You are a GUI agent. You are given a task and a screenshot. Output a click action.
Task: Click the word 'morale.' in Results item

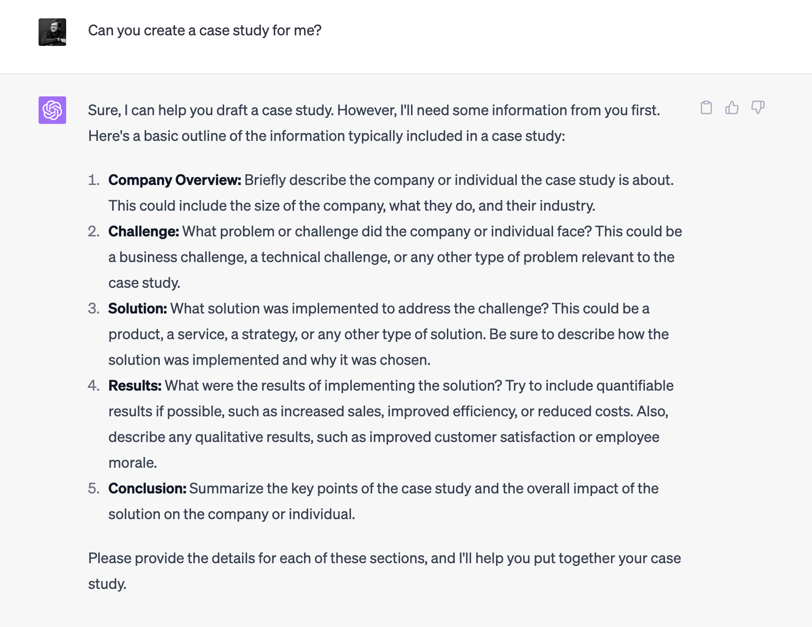(x=133, y=463)
